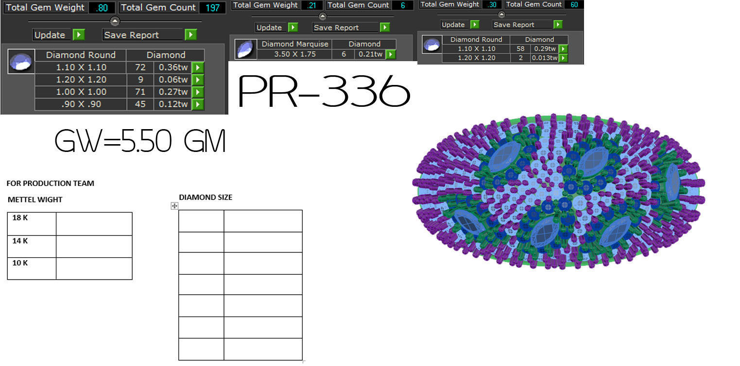Click the 18 K metal weight cell

[32, 224]
